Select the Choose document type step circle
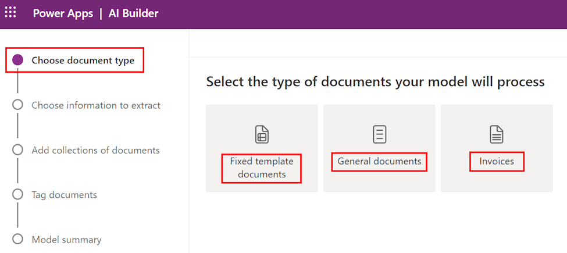Image resolution: width=567 pixels, height=253 pixels. [17, 60]
